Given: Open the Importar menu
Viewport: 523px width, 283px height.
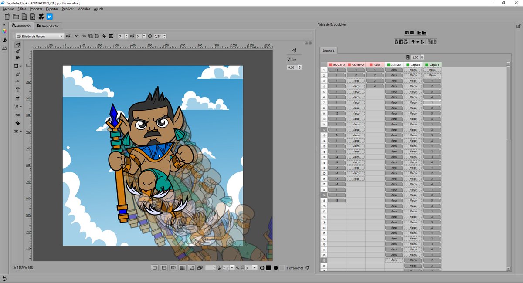Looking at the screenshot, I should point(36,9).
